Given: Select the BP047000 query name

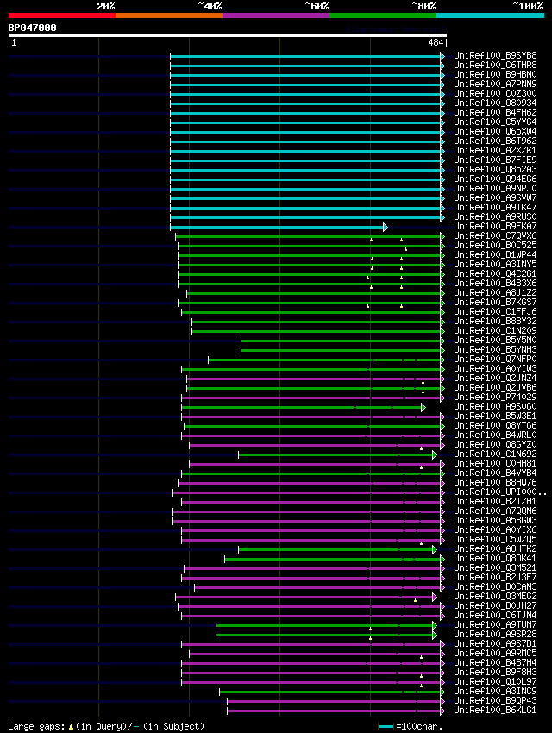Looking at the screenshot, I should (x=32, y=28).
